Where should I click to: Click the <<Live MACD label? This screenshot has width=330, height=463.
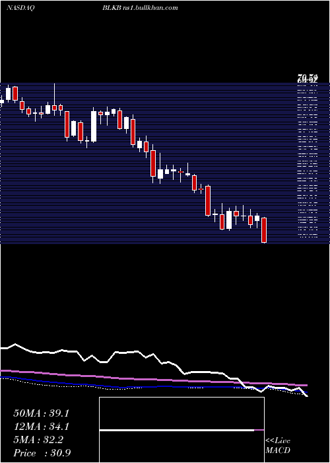278,446
